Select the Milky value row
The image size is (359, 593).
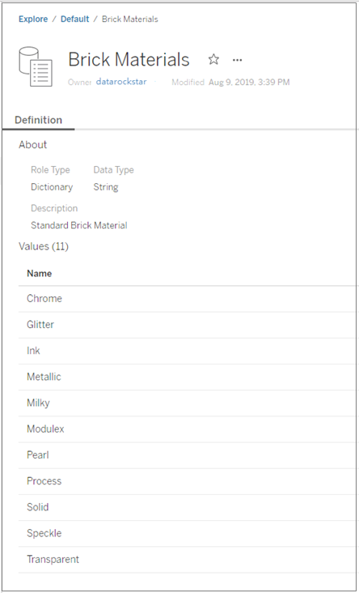(x=188, y=403)
